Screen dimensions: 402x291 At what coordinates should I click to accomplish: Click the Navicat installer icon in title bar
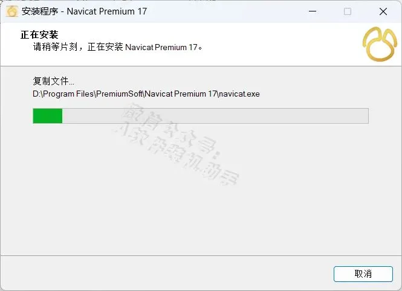click(x=12, y=11)
